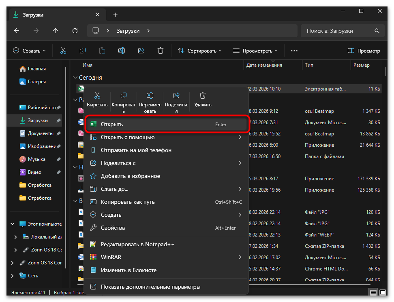394x302 pixels.
Task: Collapse the Today group
Action: [x=75, y=78]
